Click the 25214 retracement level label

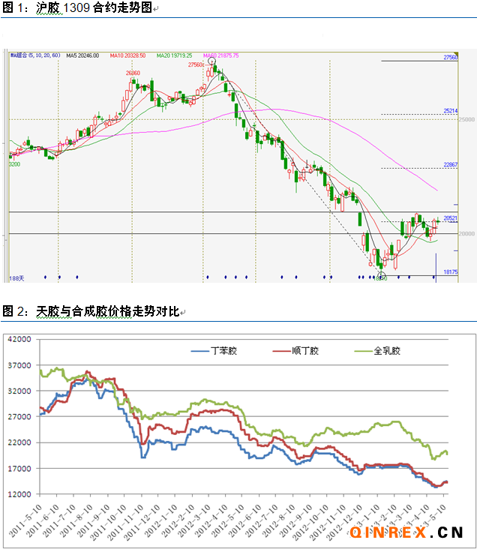450,111
